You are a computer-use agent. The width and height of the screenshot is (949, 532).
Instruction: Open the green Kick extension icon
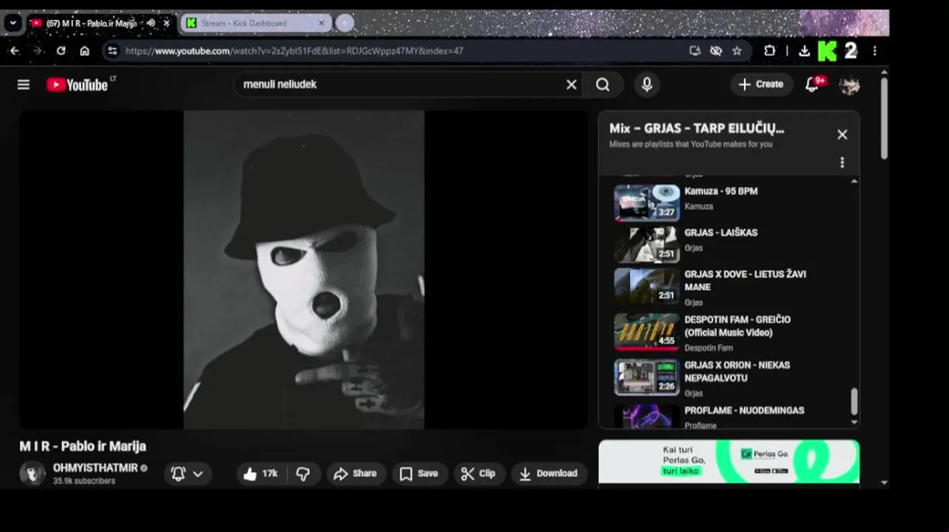pos(828,51)
